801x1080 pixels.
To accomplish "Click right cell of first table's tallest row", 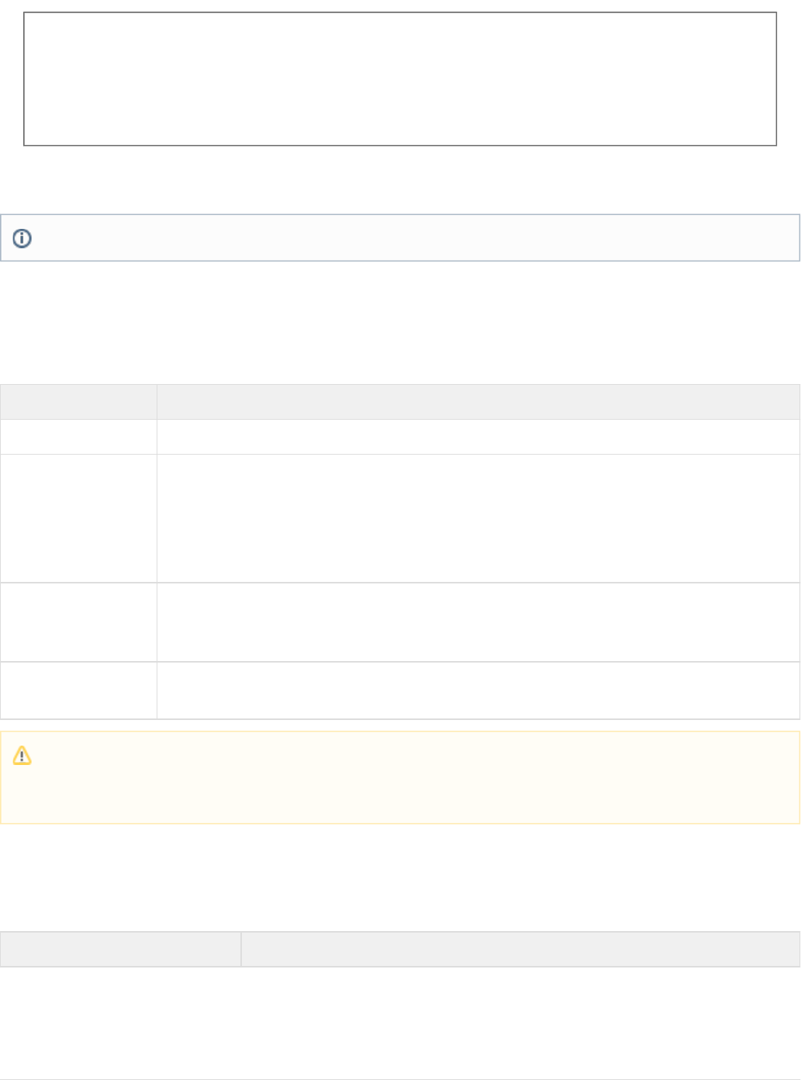I will tap(478, 518).
